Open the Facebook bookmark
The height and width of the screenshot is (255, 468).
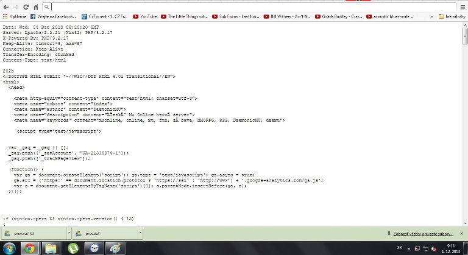(54, 17)
